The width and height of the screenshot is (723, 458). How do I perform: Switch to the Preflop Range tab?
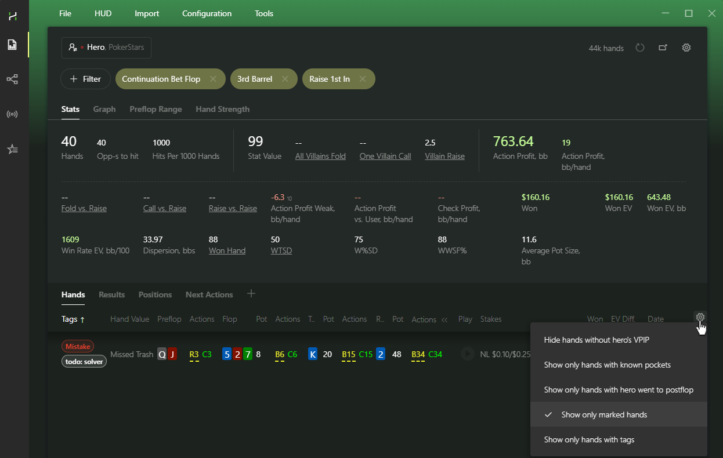point(156,109)
